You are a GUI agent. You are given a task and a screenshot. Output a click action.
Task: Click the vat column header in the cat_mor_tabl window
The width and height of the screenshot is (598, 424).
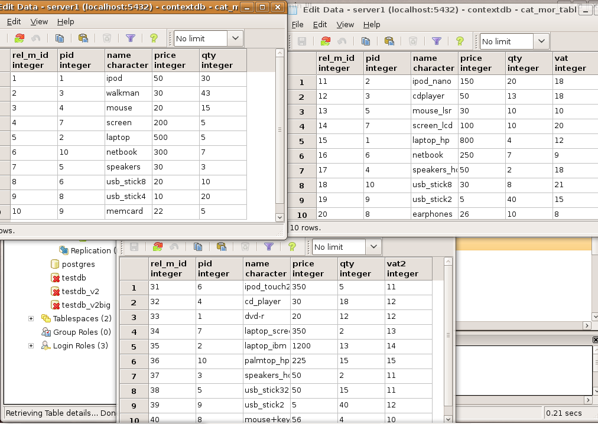pos(575,63)
